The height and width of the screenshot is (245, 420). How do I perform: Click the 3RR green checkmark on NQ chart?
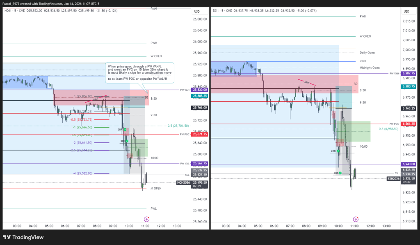click(127, 141)
